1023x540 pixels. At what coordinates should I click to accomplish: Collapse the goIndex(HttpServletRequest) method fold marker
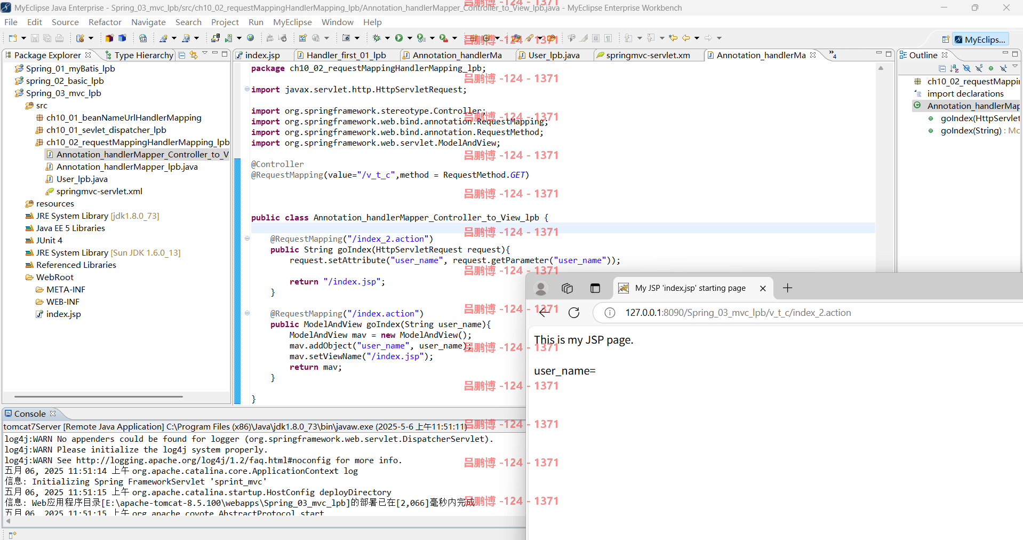(247, 239)
